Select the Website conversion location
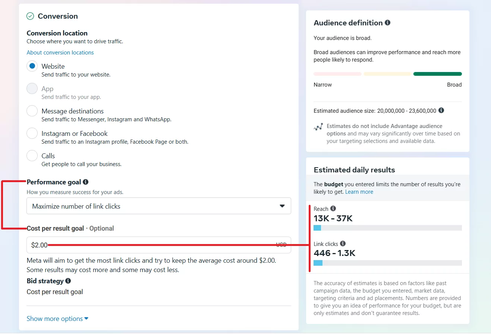Image resolution: width=491 pixels, height=334 pixels. tap(32, 66)
